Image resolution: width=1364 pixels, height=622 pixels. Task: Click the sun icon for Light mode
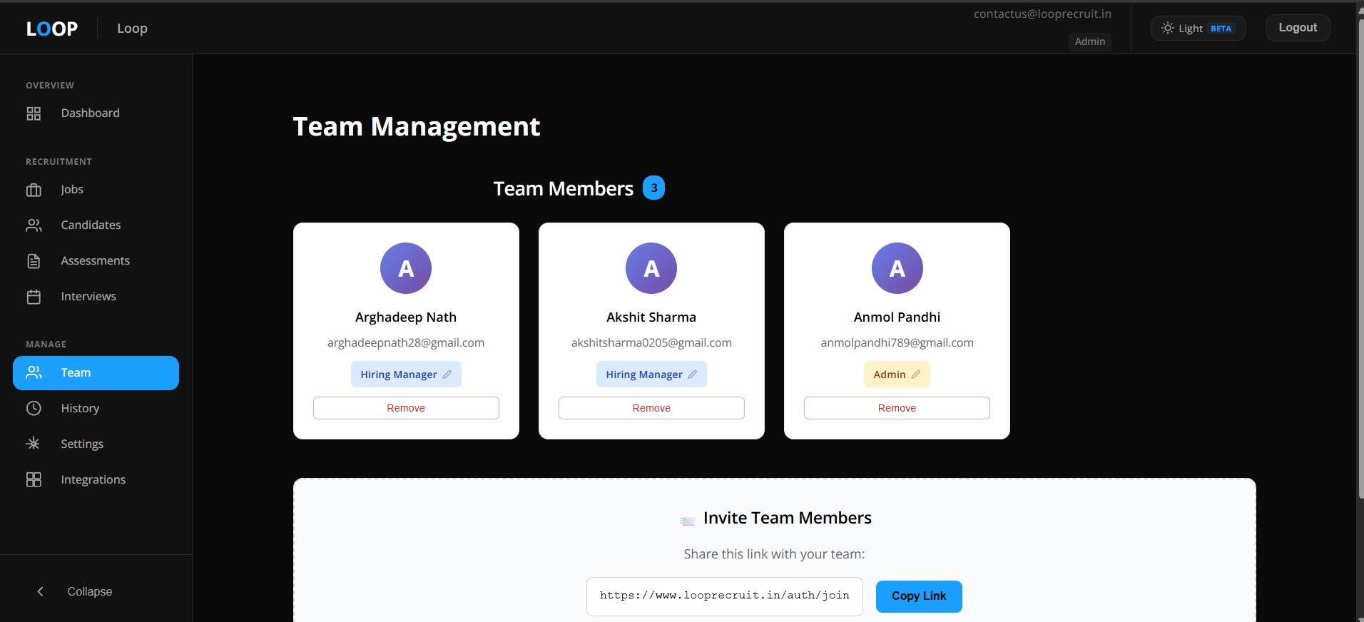point(1167,28)
